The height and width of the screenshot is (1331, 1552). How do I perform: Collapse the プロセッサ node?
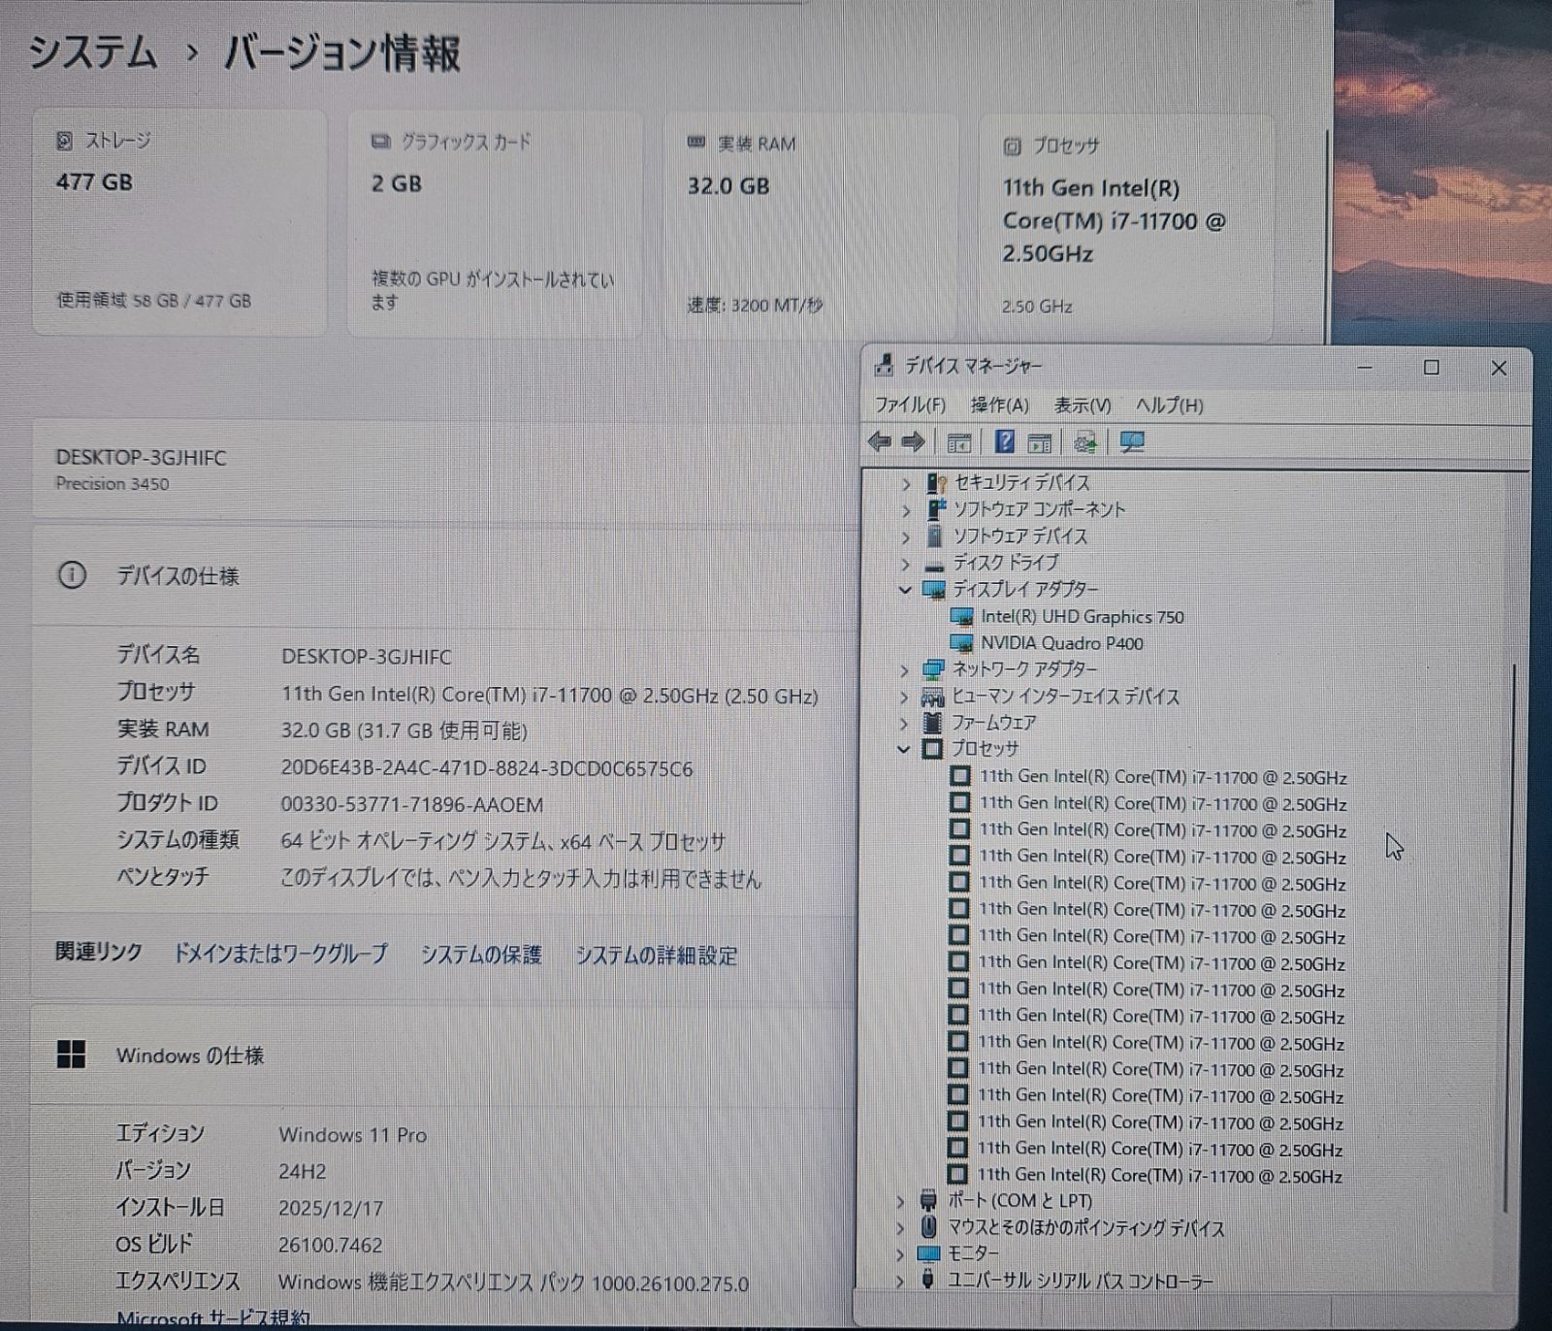click(903, 749)
